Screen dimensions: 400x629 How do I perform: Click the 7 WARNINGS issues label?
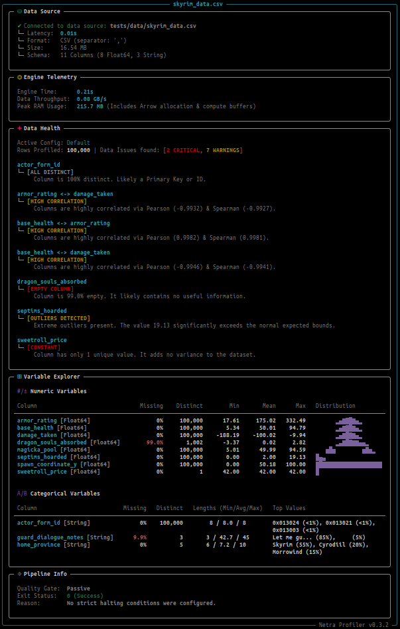click(222, 150)
